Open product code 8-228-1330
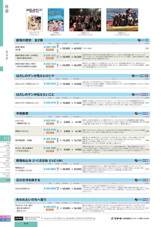This screenshot has width=163, height=227. [x=50, y=47]
